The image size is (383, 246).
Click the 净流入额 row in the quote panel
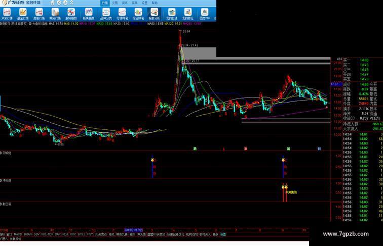[363, 124]
